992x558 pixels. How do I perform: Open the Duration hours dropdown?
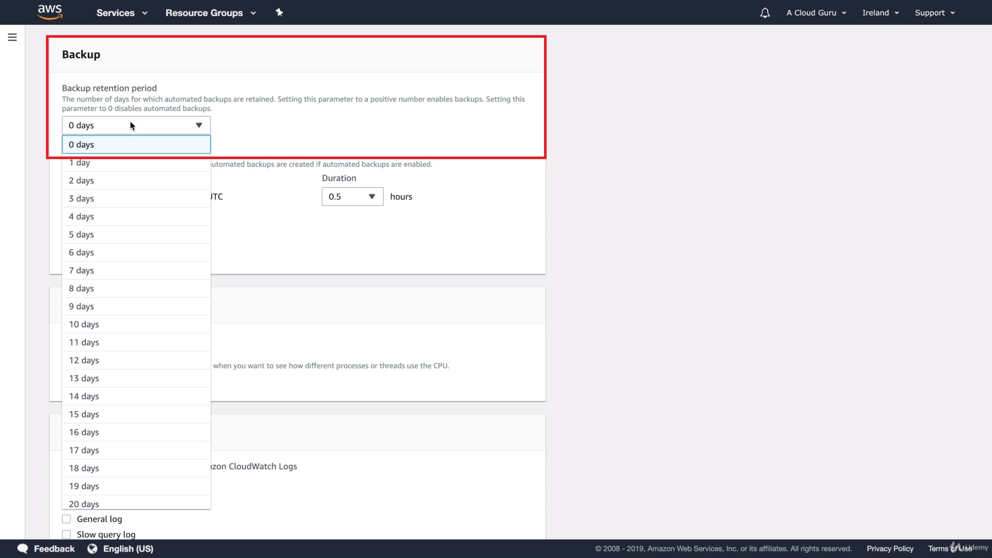point(352,196)
